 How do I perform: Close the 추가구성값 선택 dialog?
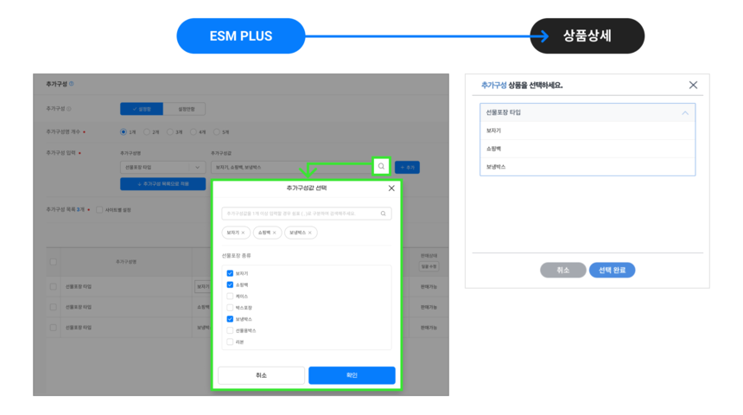(x=391, y=188)
